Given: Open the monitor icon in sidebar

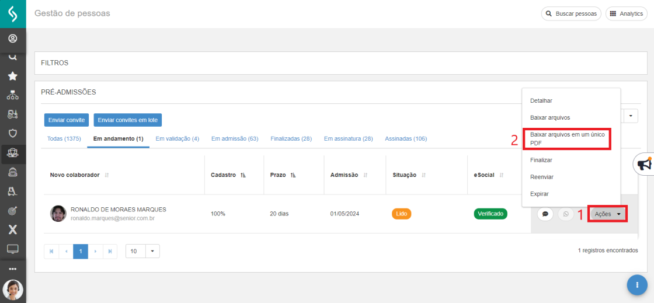Looking at the screenshot, I should click(12, 249).
